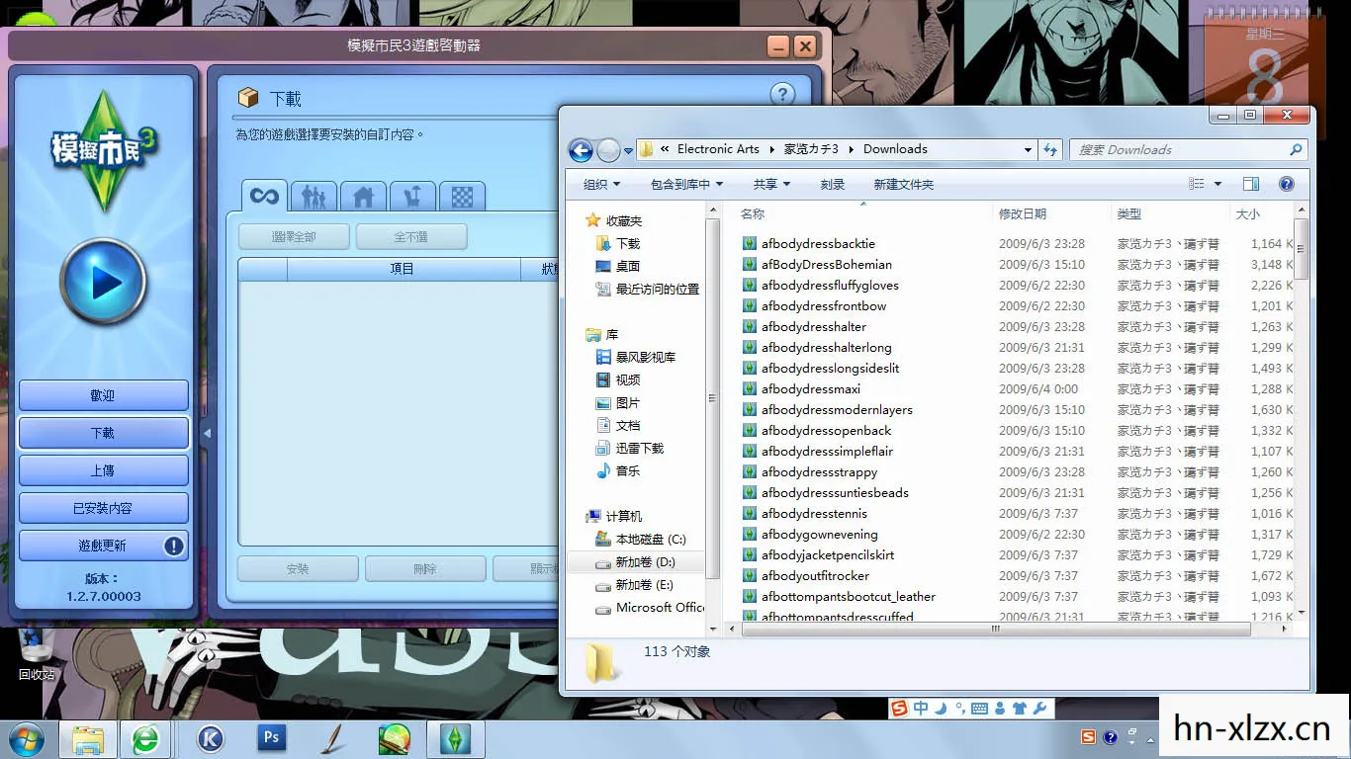Viewport: 1351px width, 759px height.
Task: Switch to the house lots tab
Action: (363, 197)
